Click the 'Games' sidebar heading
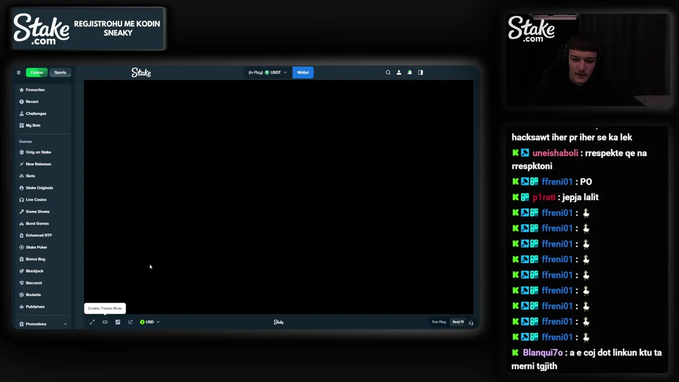The width and height of the screenshot is (679, 382). click(25, 142)
